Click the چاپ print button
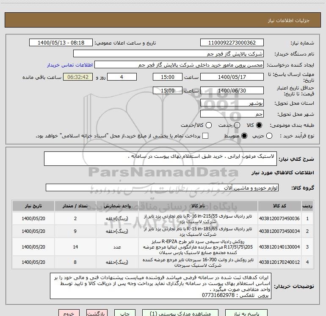This screenshot has width=326, height=316. pyautogui.click(x=125, y=313)
